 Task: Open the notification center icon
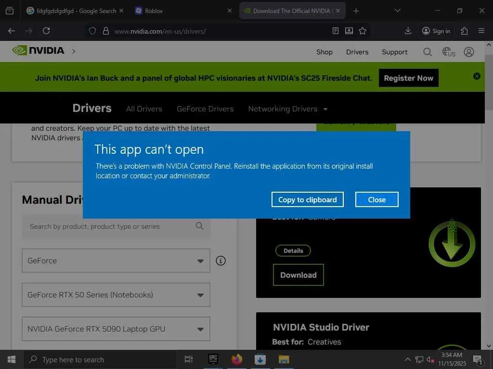(x=478, y=359)
